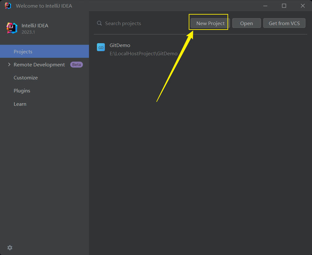Click the IntelliJ IDEA name label
Screen dimensions: 312x255
[35, 26]
